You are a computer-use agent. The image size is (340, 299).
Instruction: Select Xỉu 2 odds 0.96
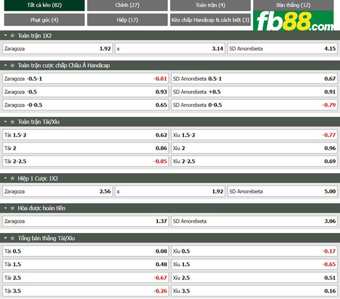254,148
